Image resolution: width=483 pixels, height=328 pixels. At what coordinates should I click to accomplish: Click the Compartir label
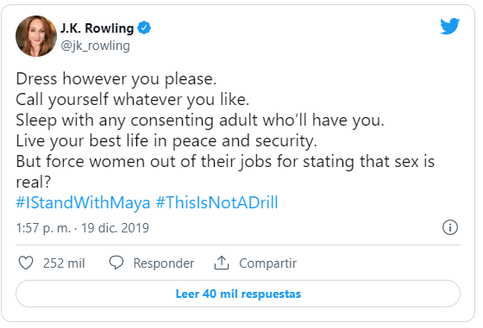267,263
